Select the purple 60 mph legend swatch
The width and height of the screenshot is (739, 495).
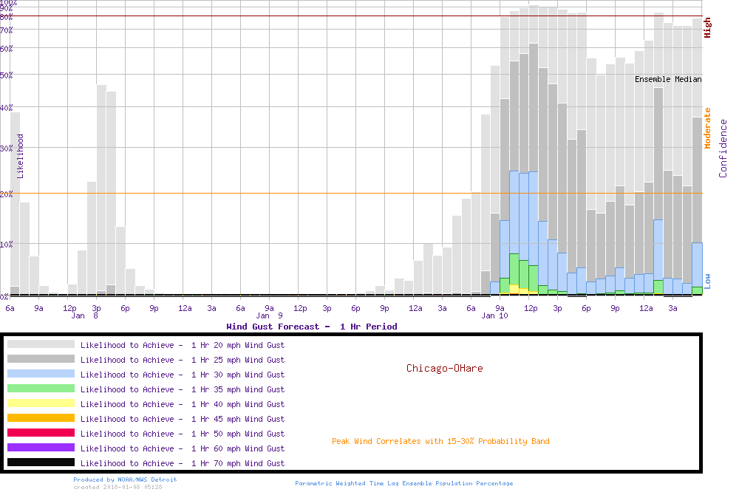tap(41, 448)
